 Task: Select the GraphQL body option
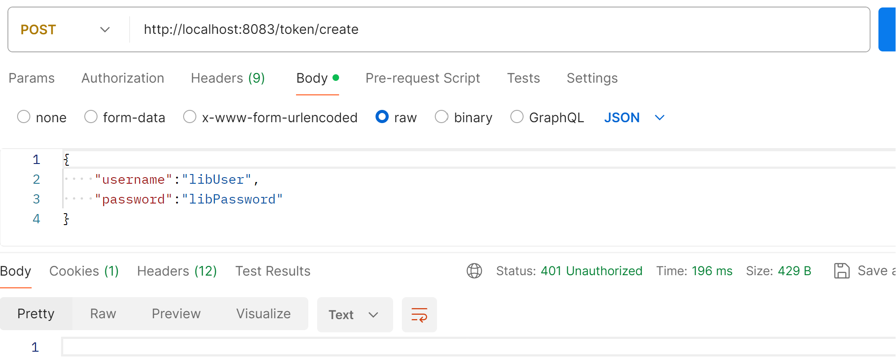(x=517, y=117)
